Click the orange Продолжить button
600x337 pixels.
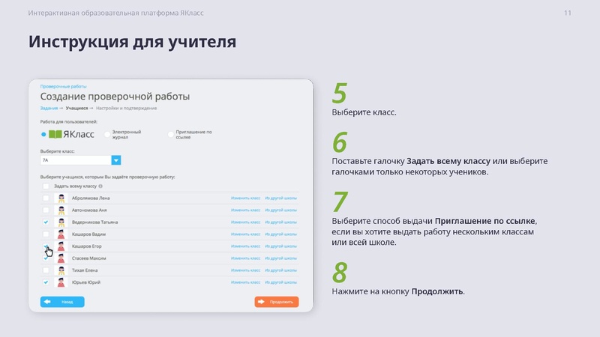[277, 302]
